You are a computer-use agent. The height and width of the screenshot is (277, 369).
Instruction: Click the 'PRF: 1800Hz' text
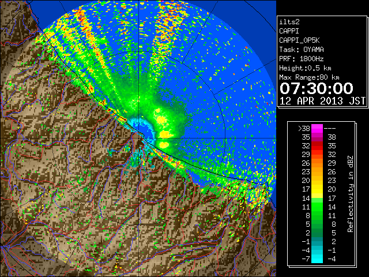302,59
